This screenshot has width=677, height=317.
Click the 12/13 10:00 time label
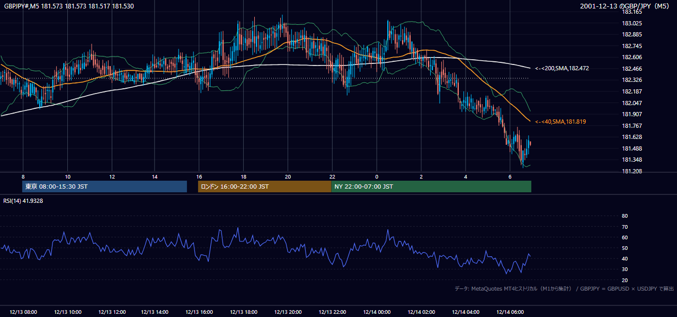(x=67, y=312)
